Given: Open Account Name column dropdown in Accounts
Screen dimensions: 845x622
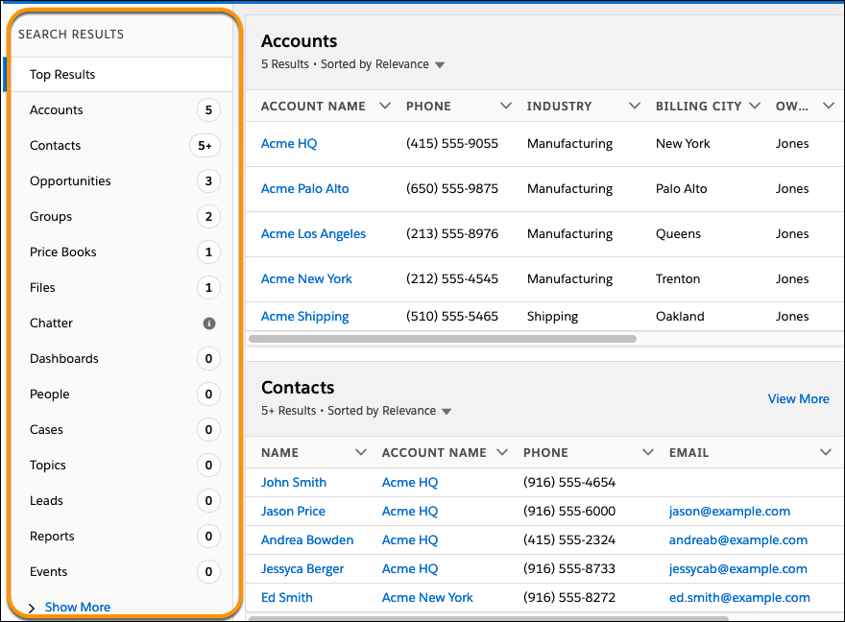Looking at the screenshot, I should click(x=385, y=106).
